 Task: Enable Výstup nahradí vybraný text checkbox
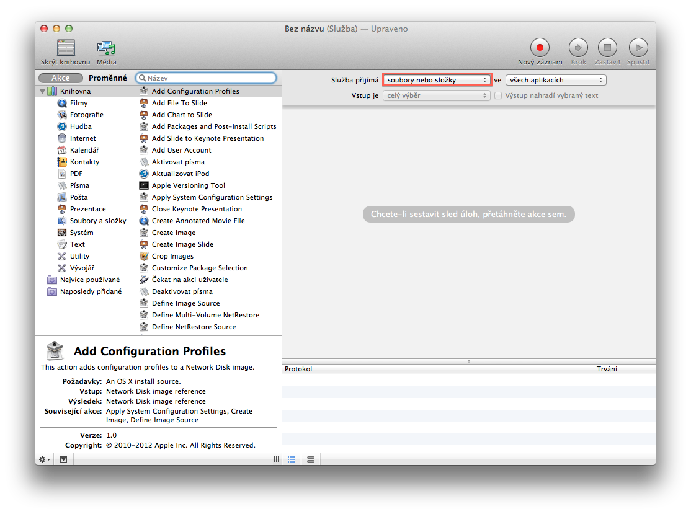coord(498,95)
